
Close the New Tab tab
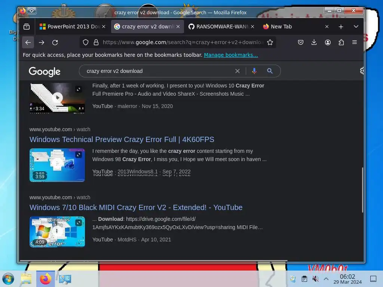327,27
